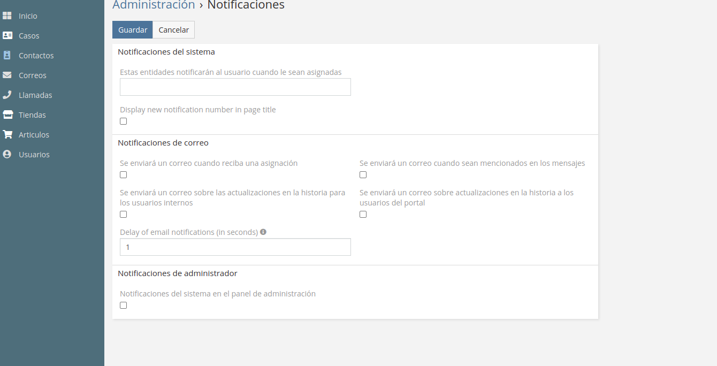Click the Llamadas phone icon
The height and width of the screenshot is (366, 717).
(7, 95)
